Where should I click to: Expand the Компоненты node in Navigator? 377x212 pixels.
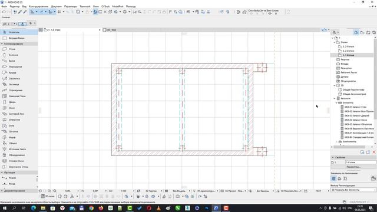336,142
